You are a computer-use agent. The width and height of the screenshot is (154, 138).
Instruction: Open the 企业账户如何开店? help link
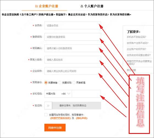pos(136,49)
